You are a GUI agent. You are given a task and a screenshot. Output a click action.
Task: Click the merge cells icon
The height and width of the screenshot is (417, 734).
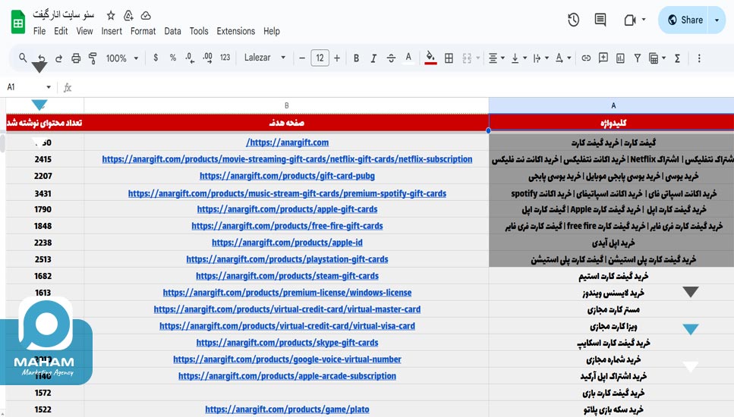(x=467, y=58)
